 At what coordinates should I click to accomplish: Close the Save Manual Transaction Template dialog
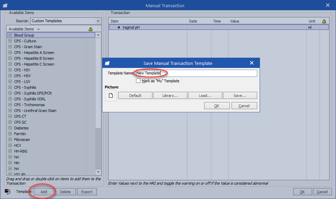coord(252,63)
